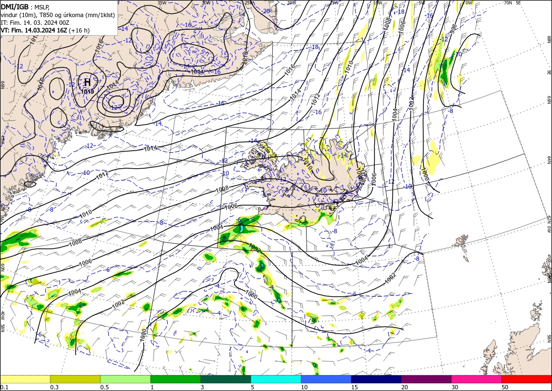Viewport: 552px width, 391px height.
Task: Click the legend value '0.1'
Action: tap(3, 387)
